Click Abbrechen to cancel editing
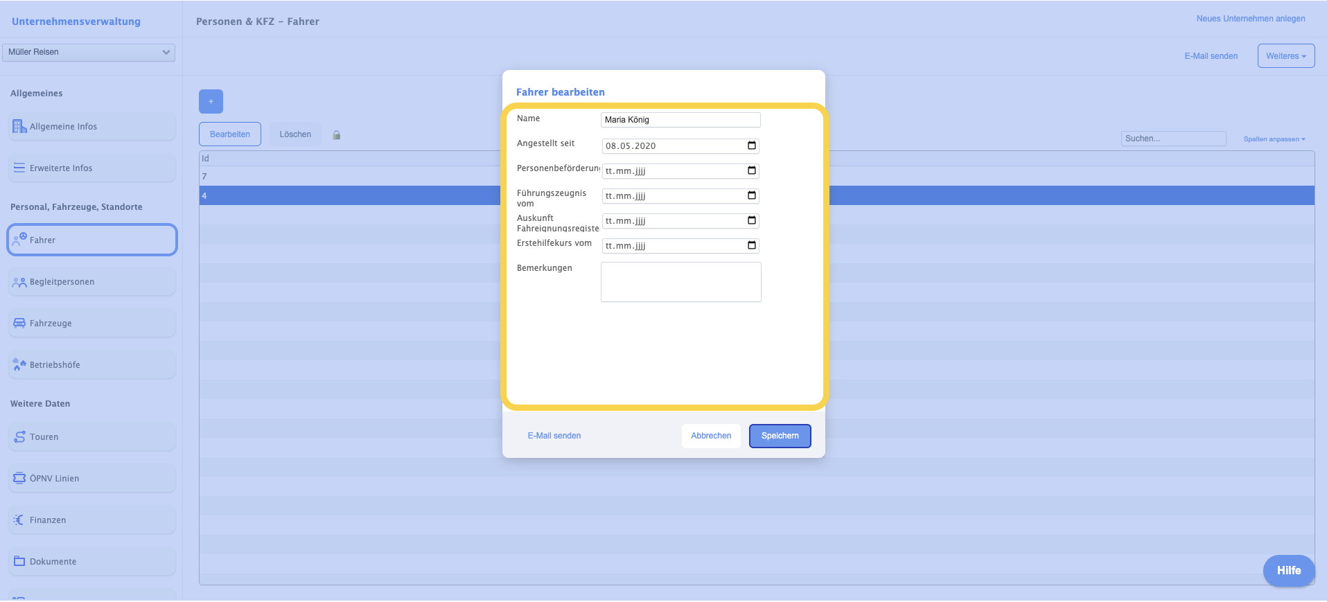Screen dimensions: 1327x602 (711, 436)
